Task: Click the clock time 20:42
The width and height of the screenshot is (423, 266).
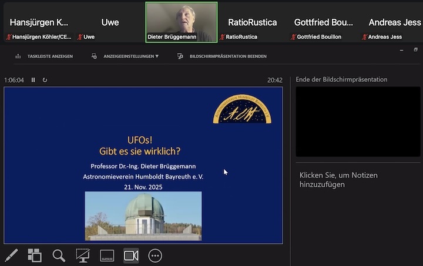Action: (x=275, y=80)
